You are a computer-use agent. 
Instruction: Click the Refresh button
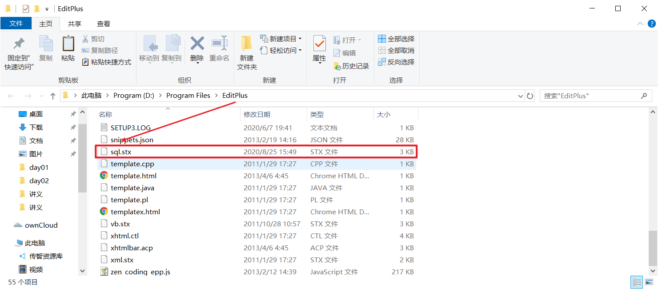coord(530,96)
